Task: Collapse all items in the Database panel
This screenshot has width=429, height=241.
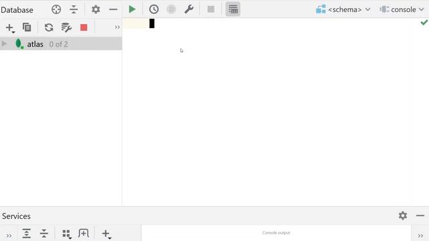Action: [x=74, y=9]
